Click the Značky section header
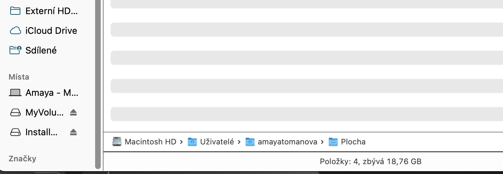 coord(22,159)
